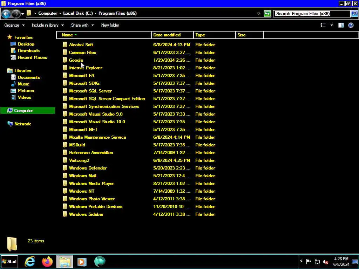The image size is (359, 269).
Task: Toggle the preview pane icon
Action: [x=341, y=25]
